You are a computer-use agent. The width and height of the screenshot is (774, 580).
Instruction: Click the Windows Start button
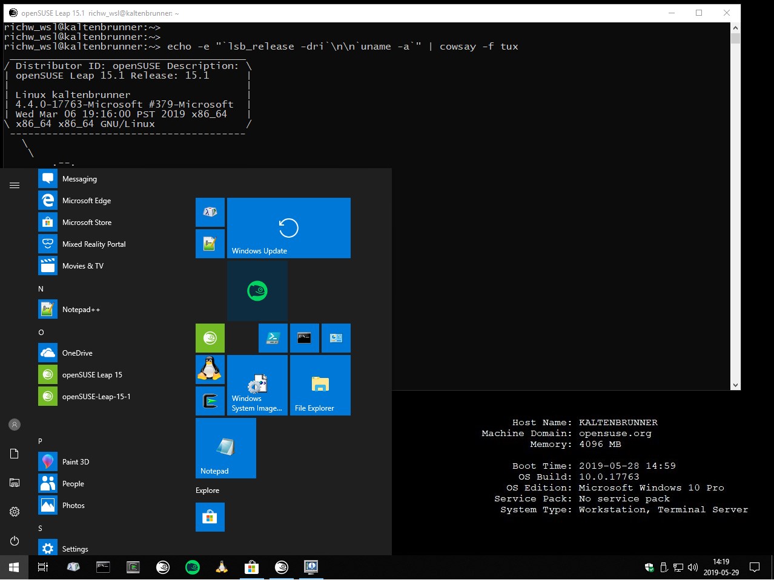(14, 567)
